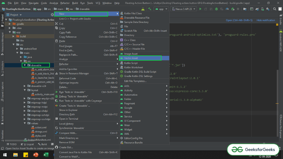Open PowerPoint from the Windows taskbar
The width and height of the screenshot is (283, 159).
point(36,155)
